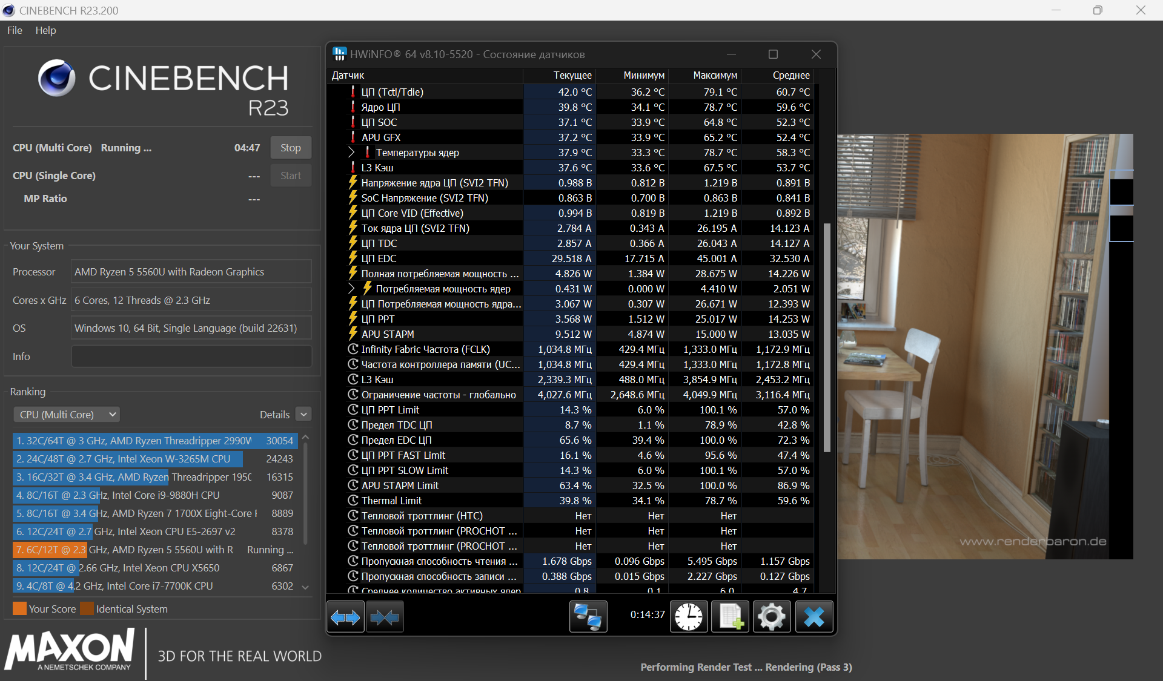1163x681 pixels.
Task: Click the HWiNFO sensor list vertical scrollbar
Action: 827,336
